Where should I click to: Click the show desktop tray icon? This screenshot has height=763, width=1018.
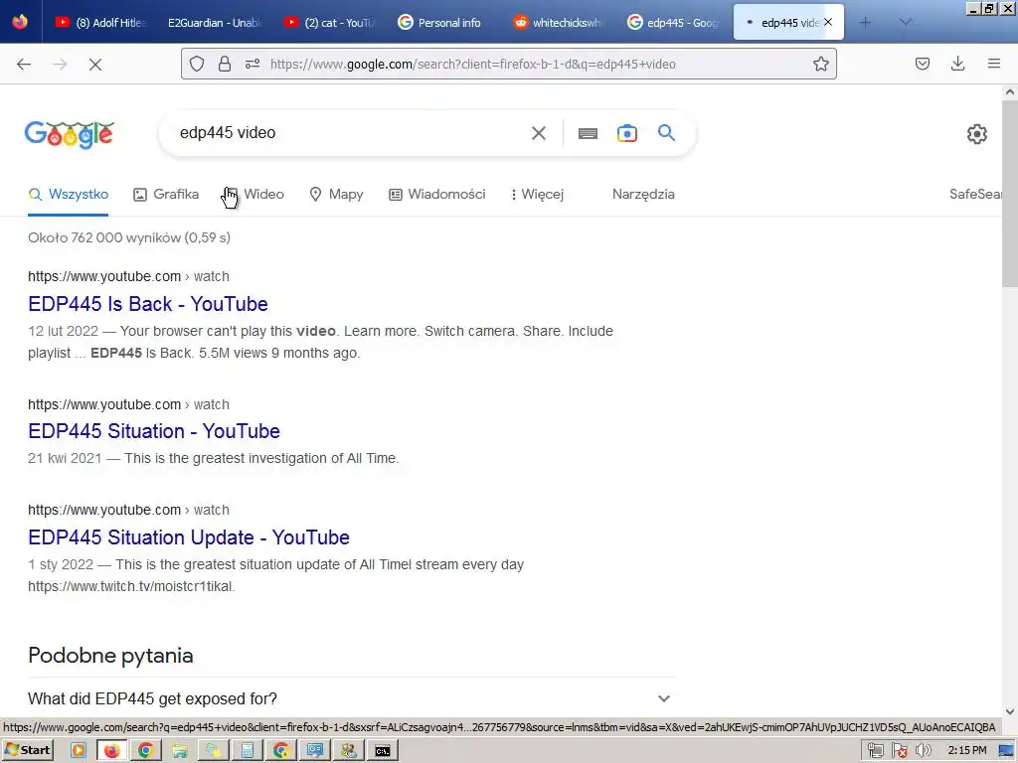coord(1005,751)
